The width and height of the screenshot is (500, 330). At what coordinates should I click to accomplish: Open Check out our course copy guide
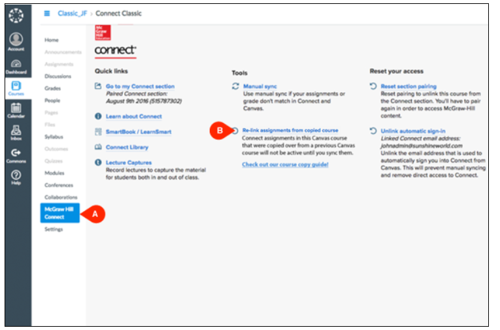[x=285, y=165]
